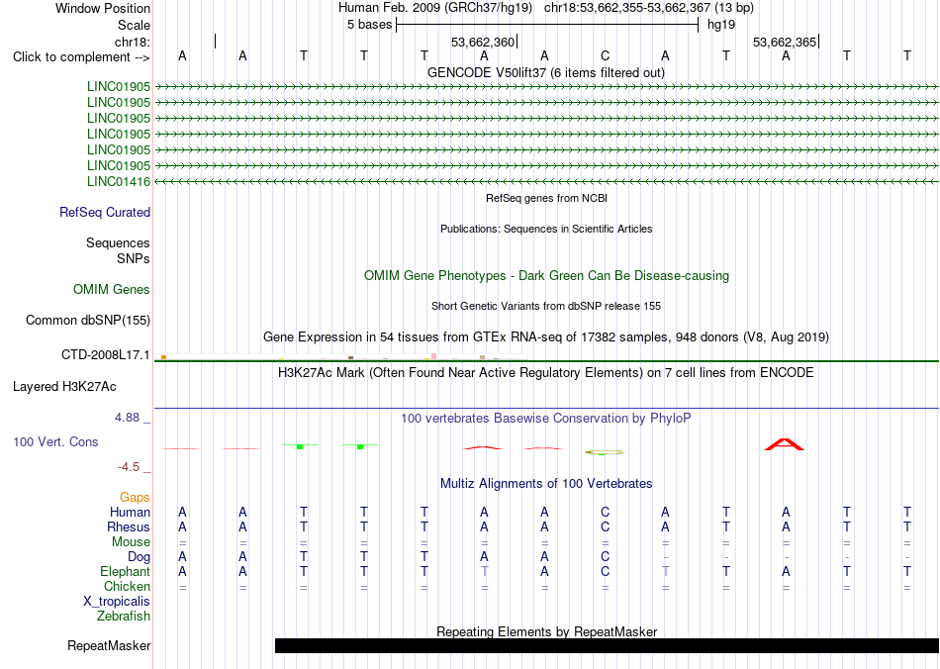940x669 pixels.
Task: Click the yellow PhyloP bar under base C
Action: click(605, 452)
